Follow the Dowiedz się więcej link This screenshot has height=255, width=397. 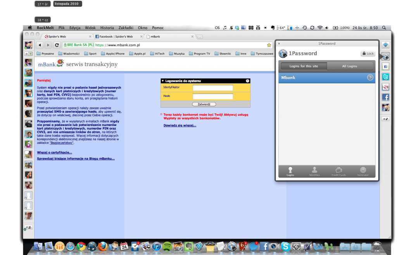click(180, 126)
